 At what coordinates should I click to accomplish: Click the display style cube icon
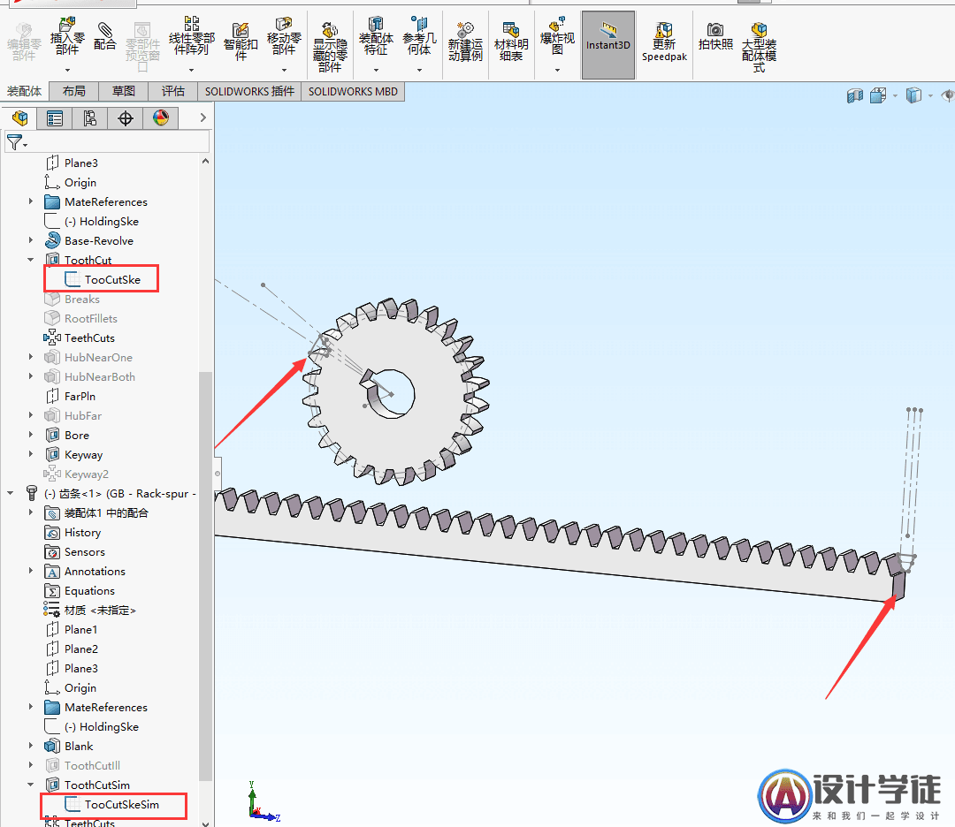913,95
